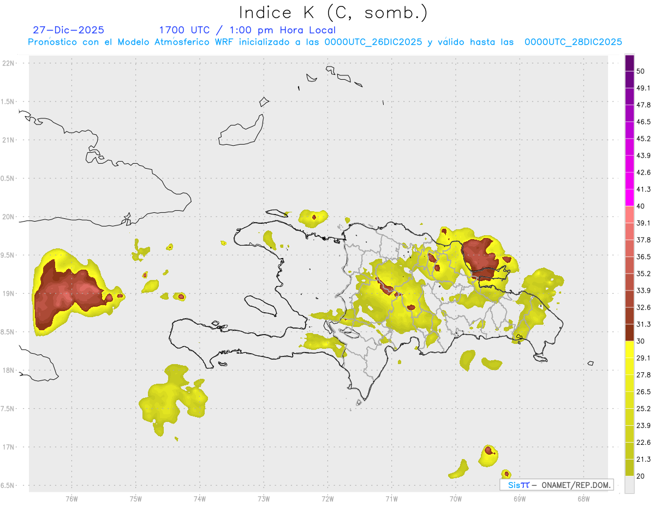The width and height of the screenshot is (655, 506).
Task: Click the "41.3" value on color scale
Action: pyautogui.click(x=644, y=190)
